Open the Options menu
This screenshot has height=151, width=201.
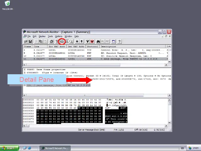[59, 36]
